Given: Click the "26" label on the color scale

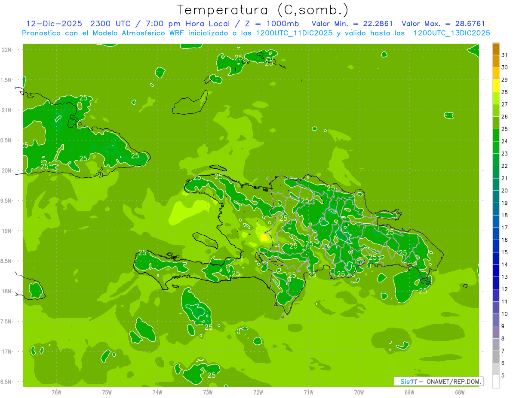Looking at the screenshot, I should [x=505, y=117].
